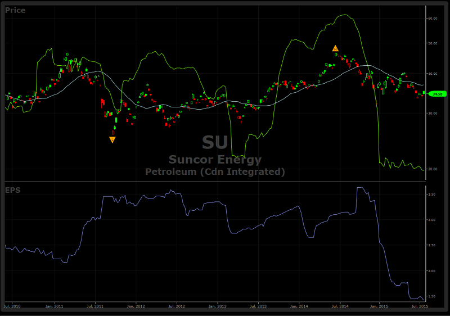Click the 30.00 price axis label
450x316 pixels.
click(x=433, y=113)
